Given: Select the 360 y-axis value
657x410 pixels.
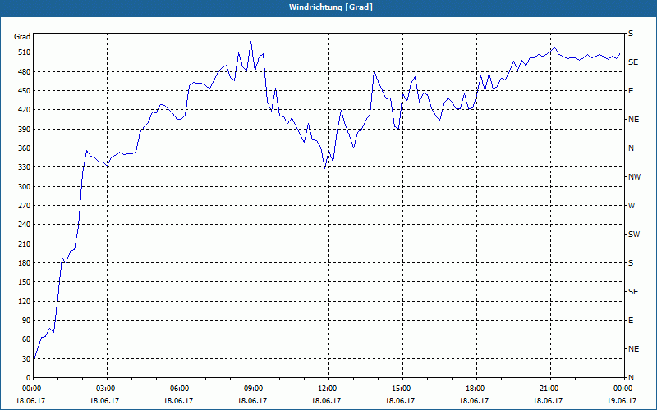Looking at the screenshot, I should click(x=24, y=148).
